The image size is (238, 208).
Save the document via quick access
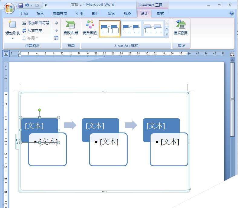pyautogui.click(x=21, y=5)
